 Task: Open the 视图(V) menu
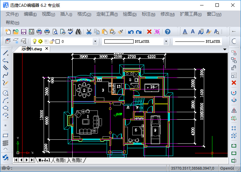(48, 14)
